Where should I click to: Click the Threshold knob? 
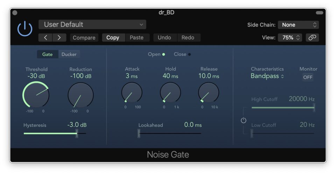click(x=36, y=95)
